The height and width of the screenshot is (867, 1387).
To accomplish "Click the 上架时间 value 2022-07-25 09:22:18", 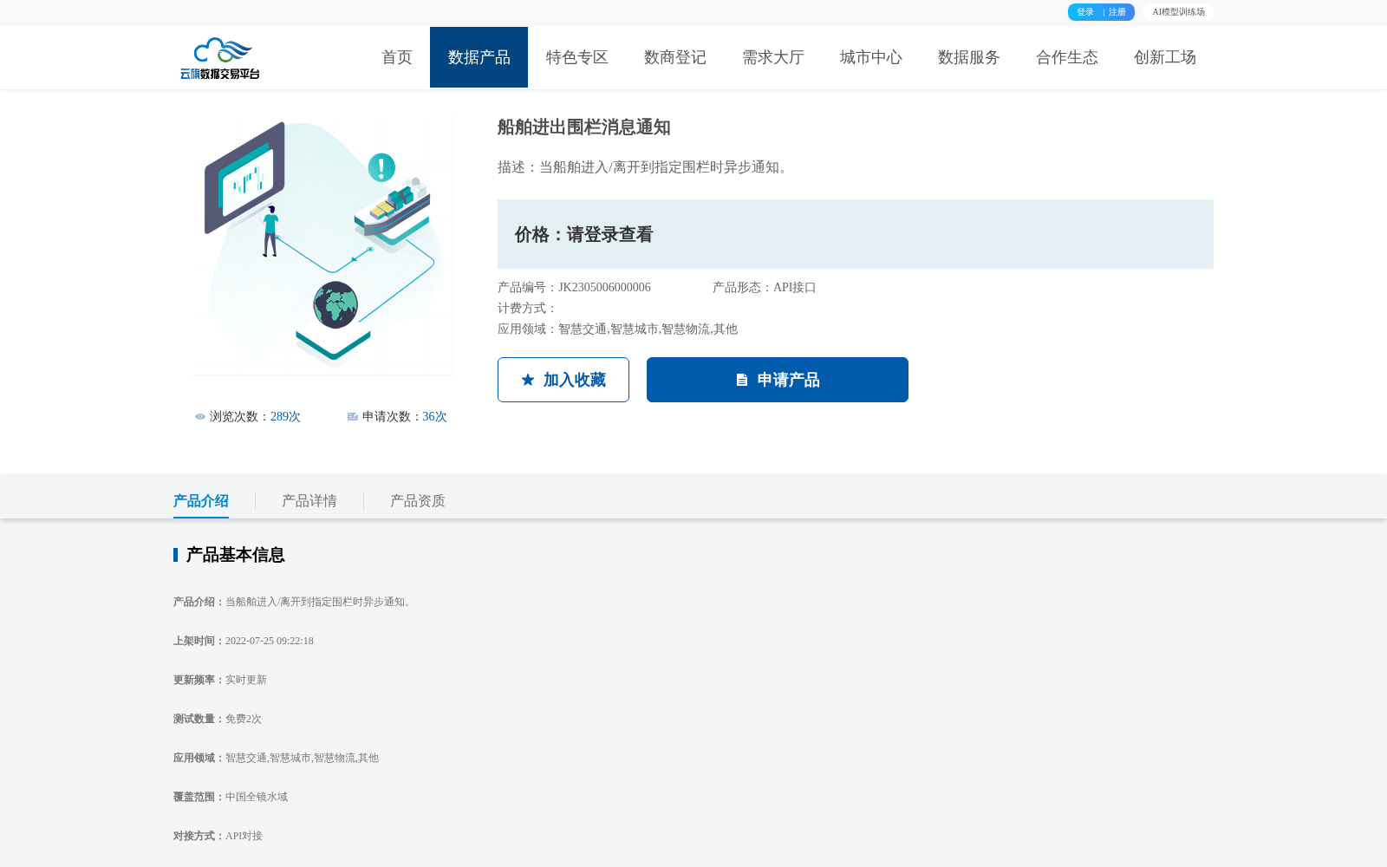I will (x=270, y=641).
